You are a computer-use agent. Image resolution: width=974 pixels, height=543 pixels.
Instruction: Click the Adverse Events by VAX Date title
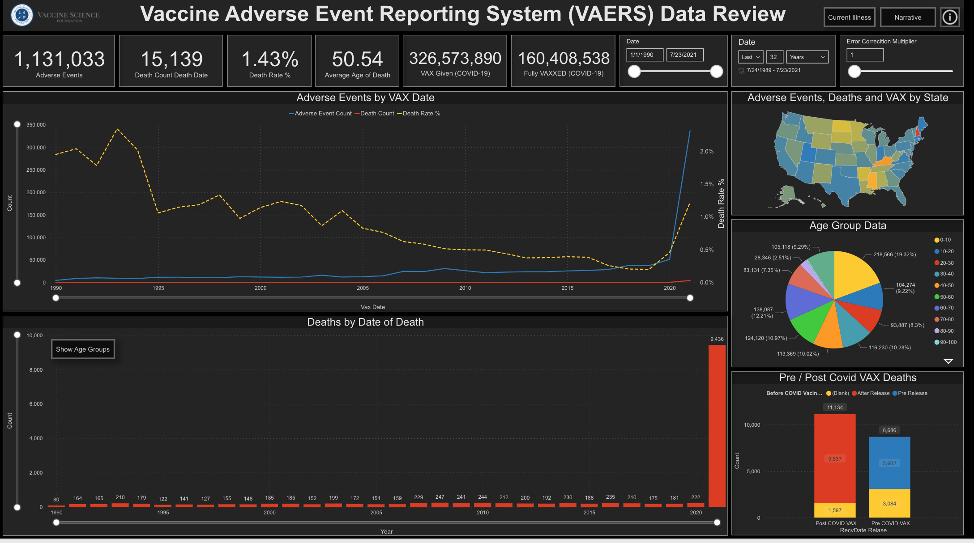tap(365, 98)
